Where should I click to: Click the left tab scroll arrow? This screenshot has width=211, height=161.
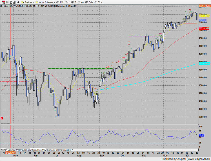pyautogui.click(x=2, y=150)
